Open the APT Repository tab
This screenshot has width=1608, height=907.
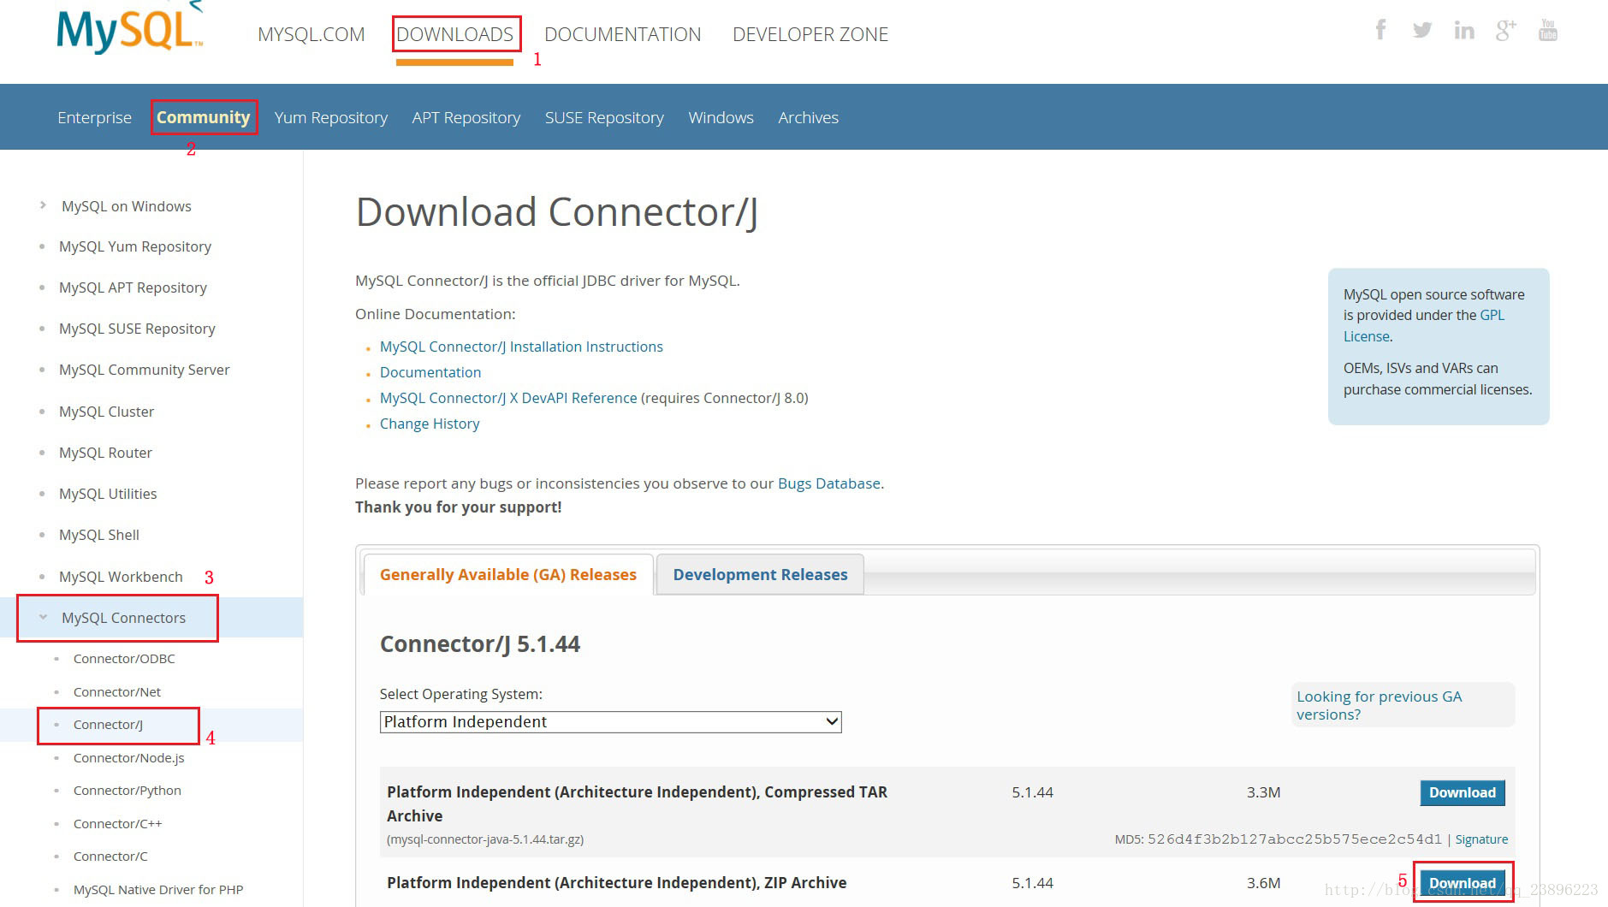pos(466,117)
